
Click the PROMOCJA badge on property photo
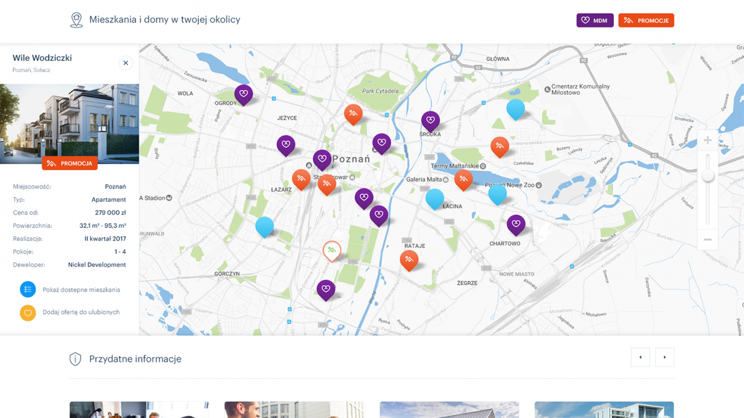[70, 163]
